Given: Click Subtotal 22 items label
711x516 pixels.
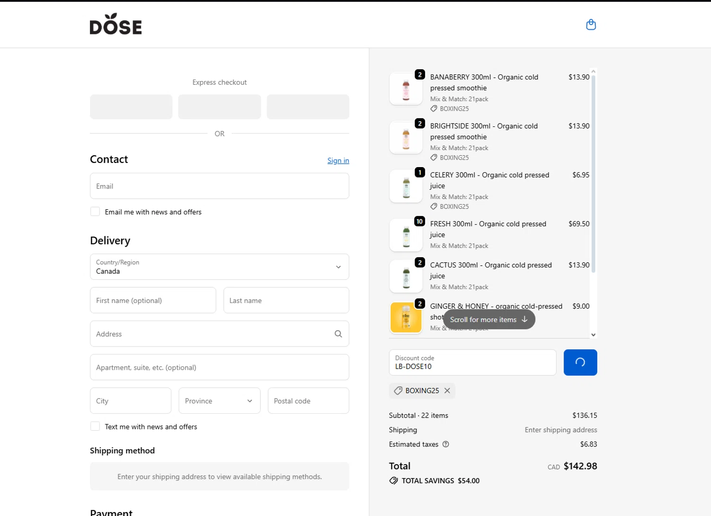Looking at the screenshot, I should (418, 415).
